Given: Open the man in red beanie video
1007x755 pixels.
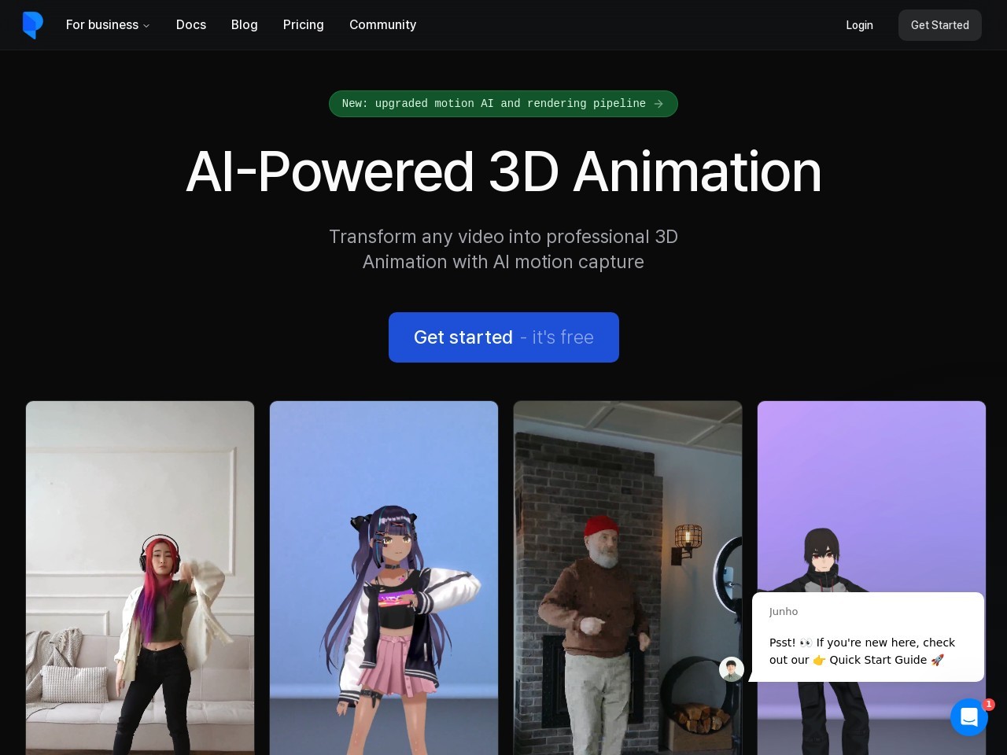Looking at the screenshot, I should click(x=628, y=578).
